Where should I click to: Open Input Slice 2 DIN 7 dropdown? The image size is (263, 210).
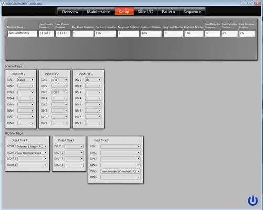[x=59, y=117]
